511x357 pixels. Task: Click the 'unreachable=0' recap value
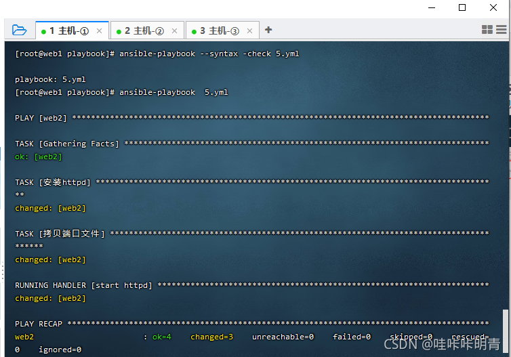click(x=283, y=337)
